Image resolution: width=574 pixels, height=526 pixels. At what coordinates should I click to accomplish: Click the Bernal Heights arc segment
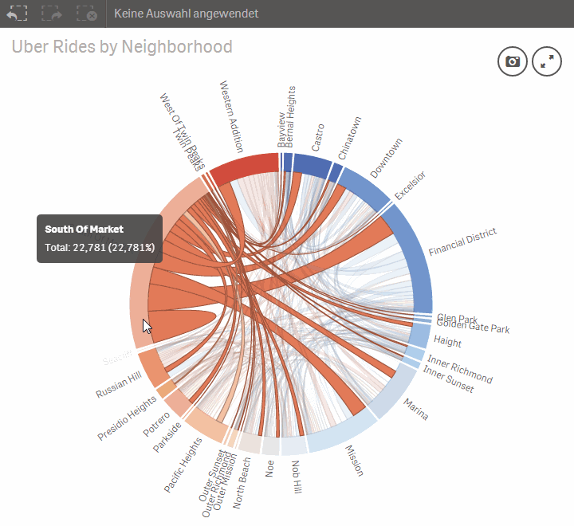[288, 162]
